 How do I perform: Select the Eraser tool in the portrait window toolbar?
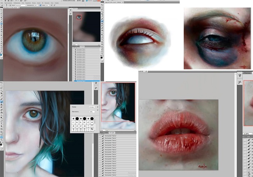click(2, 110)
